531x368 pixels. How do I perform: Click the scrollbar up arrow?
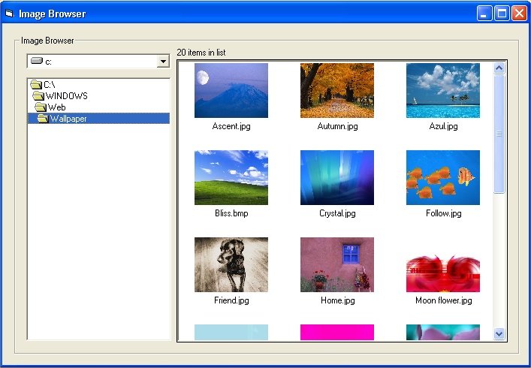click(499, 68)
